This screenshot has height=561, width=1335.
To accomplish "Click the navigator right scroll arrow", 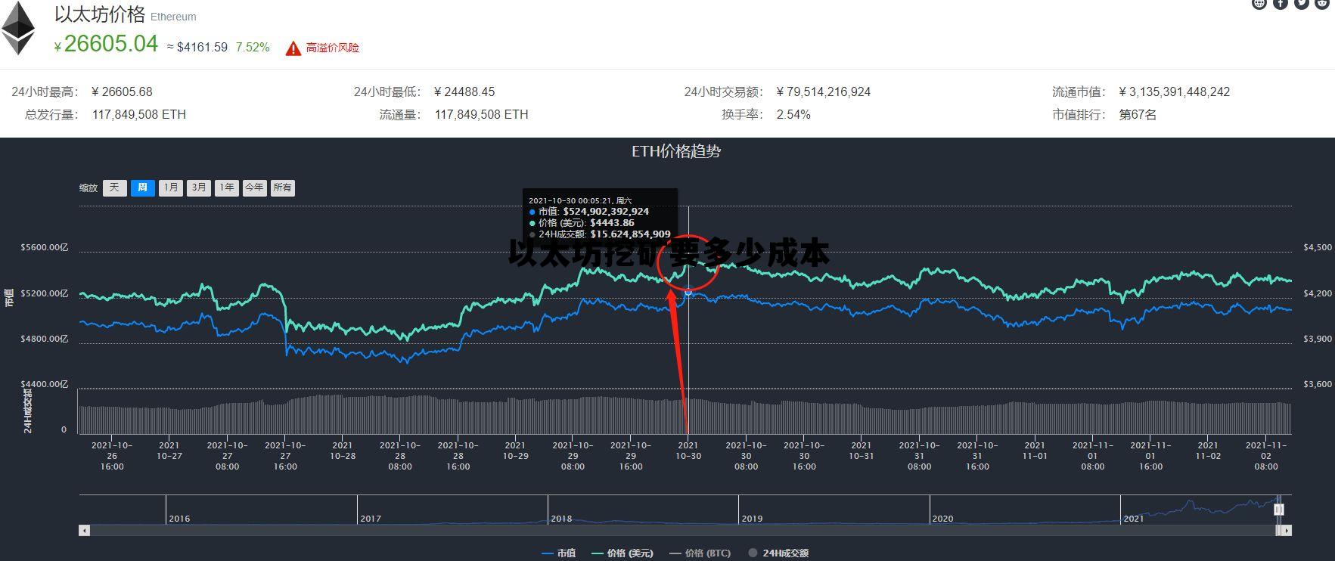I will pyautogui.click(x=1286, y=531).
